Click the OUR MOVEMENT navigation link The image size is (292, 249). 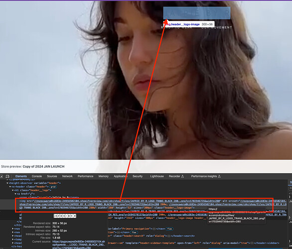pos(217,27)
